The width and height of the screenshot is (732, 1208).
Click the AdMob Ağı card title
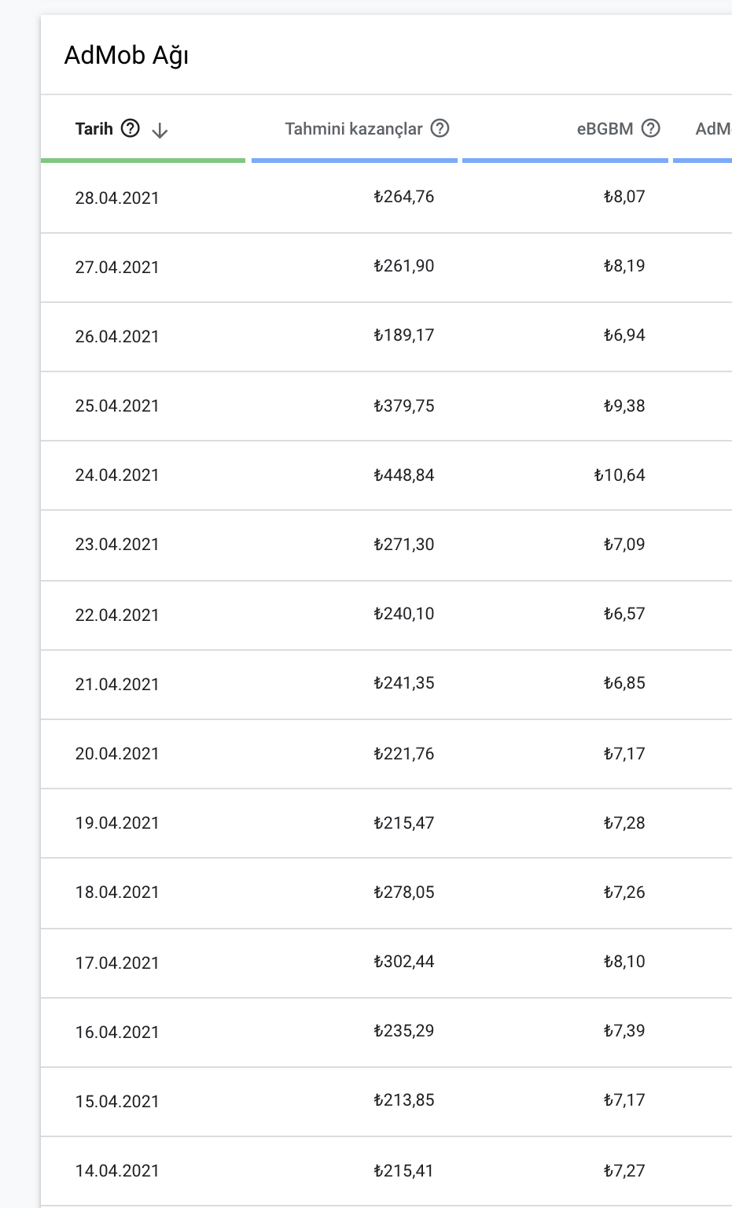tap(127, 55)
